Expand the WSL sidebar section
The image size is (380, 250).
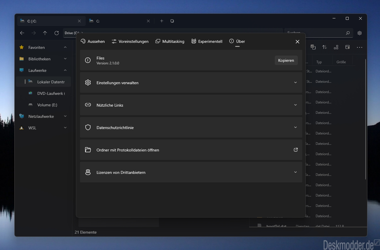(65, 128)
